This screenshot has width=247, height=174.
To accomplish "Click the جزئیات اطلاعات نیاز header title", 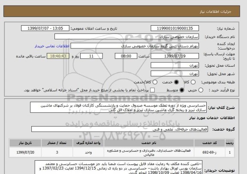I will click(x=215, y=12).
